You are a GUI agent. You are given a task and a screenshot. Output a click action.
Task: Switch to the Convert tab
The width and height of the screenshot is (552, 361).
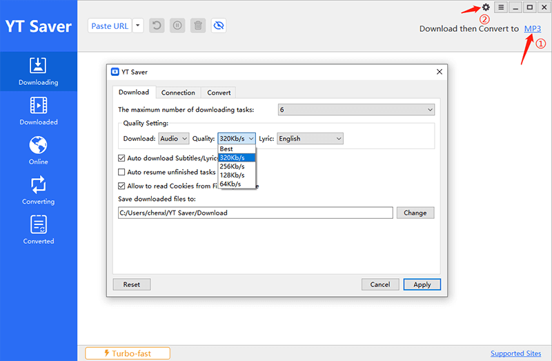(x=219, y=92)
